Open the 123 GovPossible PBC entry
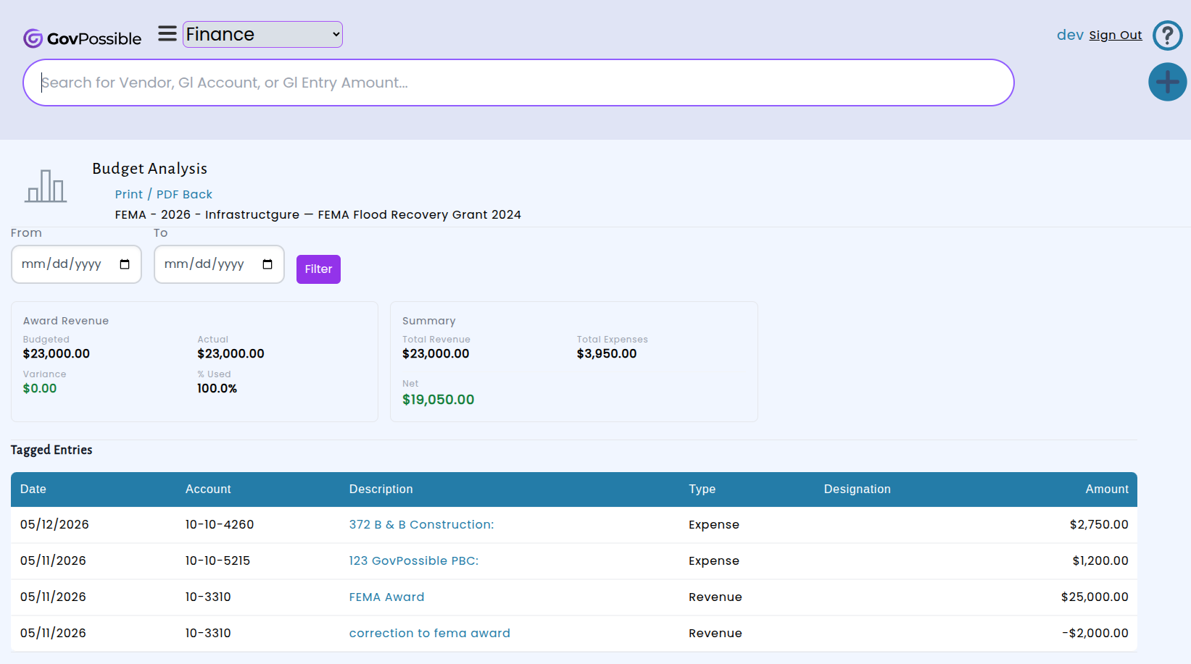1191x664 pixels. tap(414, 560)
